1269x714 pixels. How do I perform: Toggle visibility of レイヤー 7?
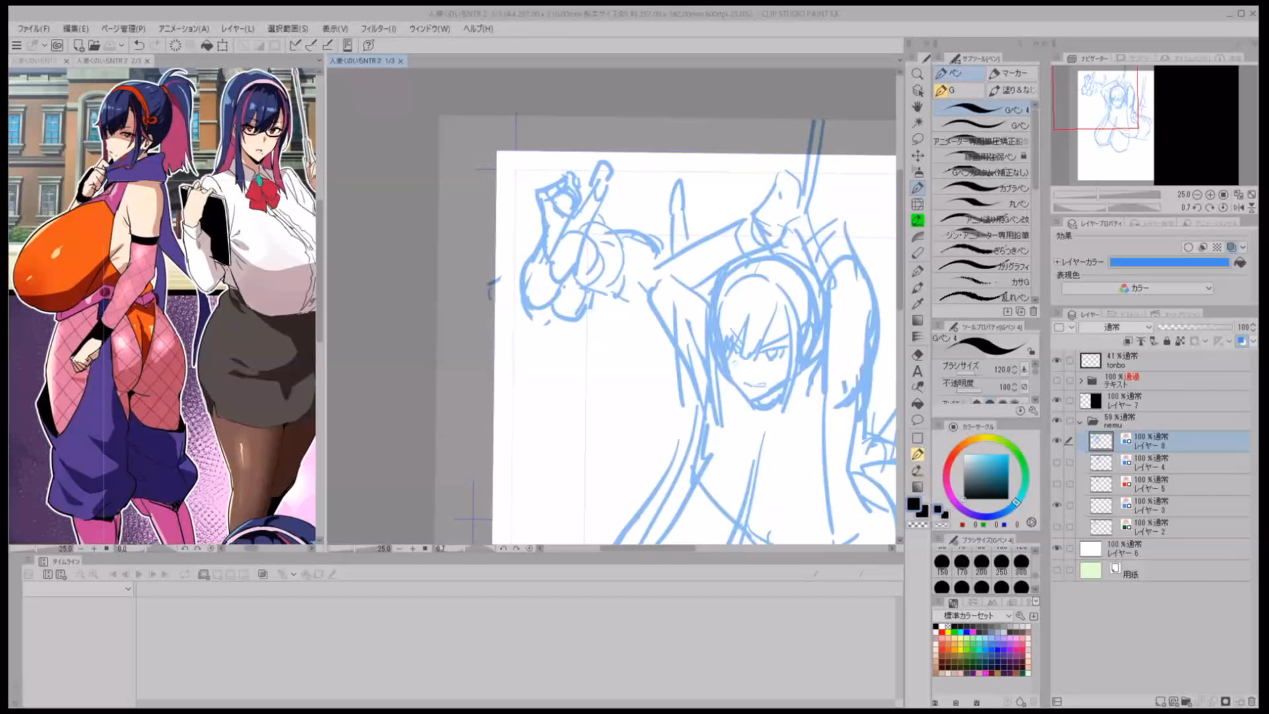[x=1057, y=401]
